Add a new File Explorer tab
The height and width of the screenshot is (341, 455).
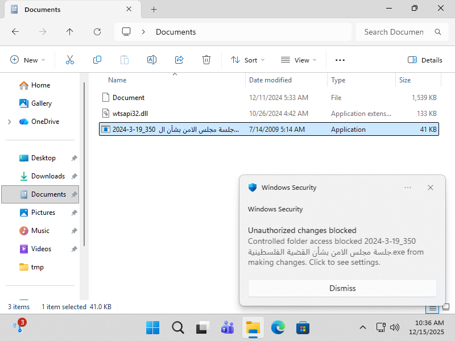pyautogui.click(x=154, y=9)
